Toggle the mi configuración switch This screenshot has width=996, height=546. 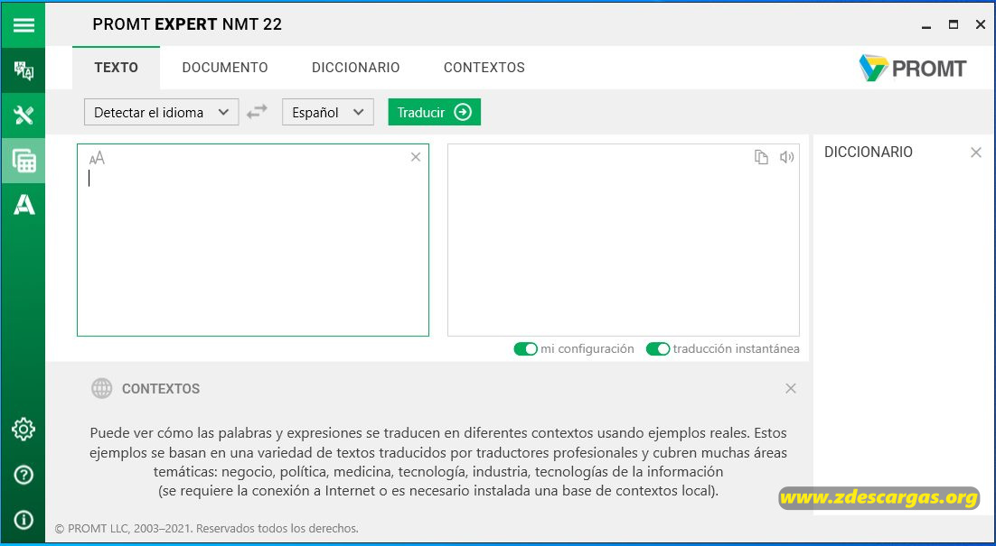[x=525, y=348]
